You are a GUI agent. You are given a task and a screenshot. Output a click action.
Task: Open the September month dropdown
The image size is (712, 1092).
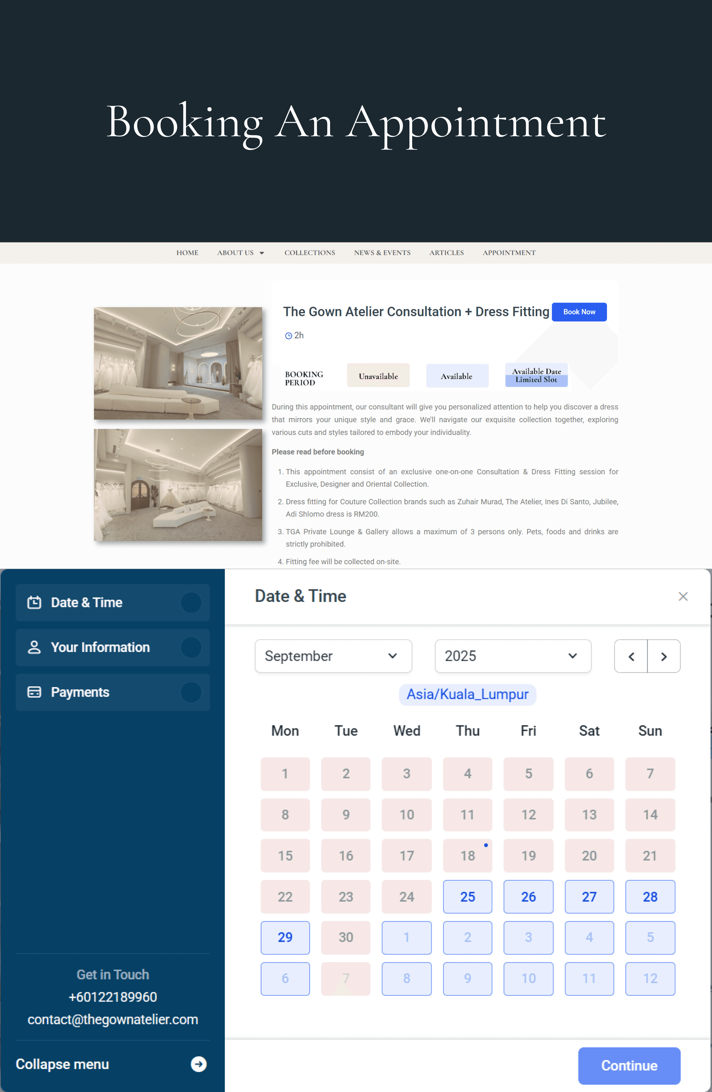pos(334,656)
